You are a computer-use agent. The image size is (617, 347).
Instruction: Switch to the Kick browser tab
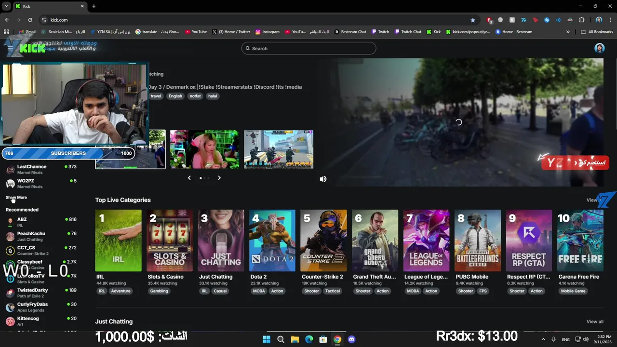(x=48, y=6)
